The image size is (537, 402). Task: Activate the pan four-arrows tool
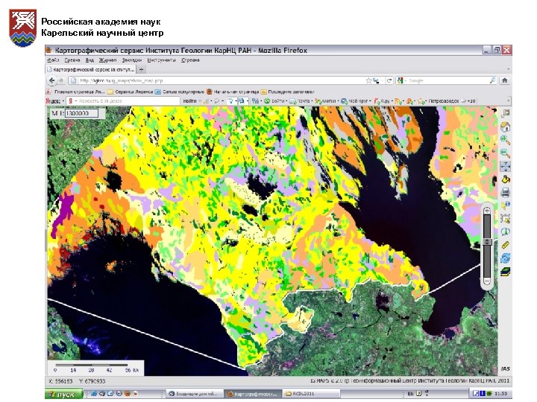pos(506,167)
